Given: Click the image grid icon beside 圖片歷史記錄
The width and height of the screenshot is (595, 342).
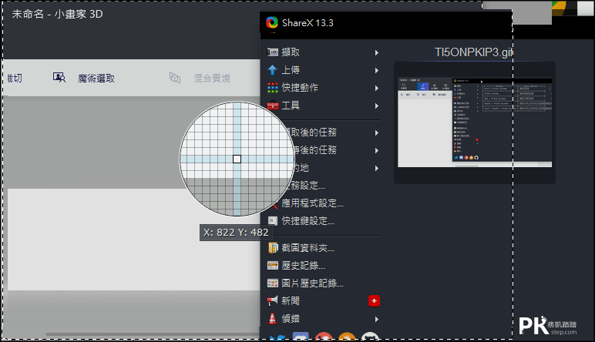Looking at the screenshot, I should click(273, 283).
